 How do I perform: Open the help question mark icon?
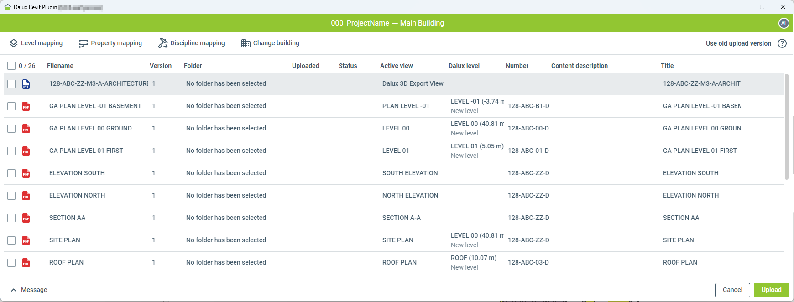pyautogui.click(x=782, y=43)
